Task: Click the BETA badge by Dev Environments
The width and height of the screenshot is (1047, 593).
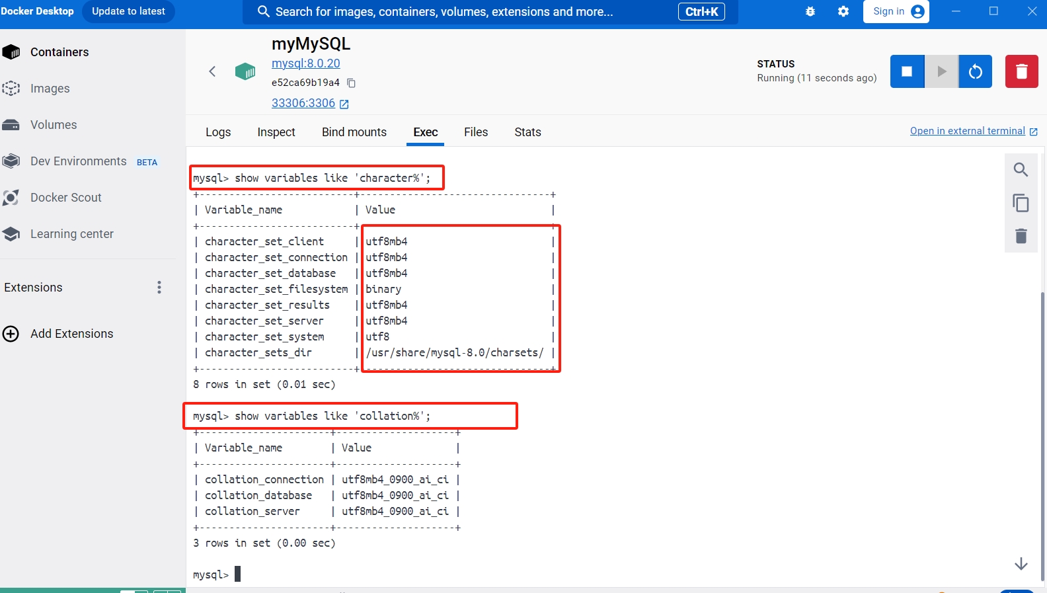Action: [147, 163]
